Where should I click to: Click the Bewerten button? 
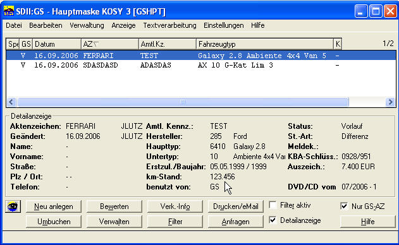[114, 206]
